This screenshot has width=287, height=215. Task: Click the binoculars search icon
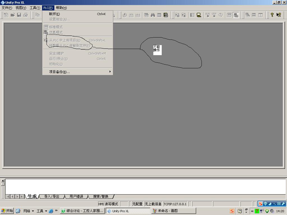pos(153,15)
